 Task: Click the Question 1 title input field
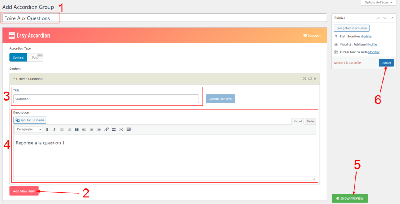click(x=106, y=99)
